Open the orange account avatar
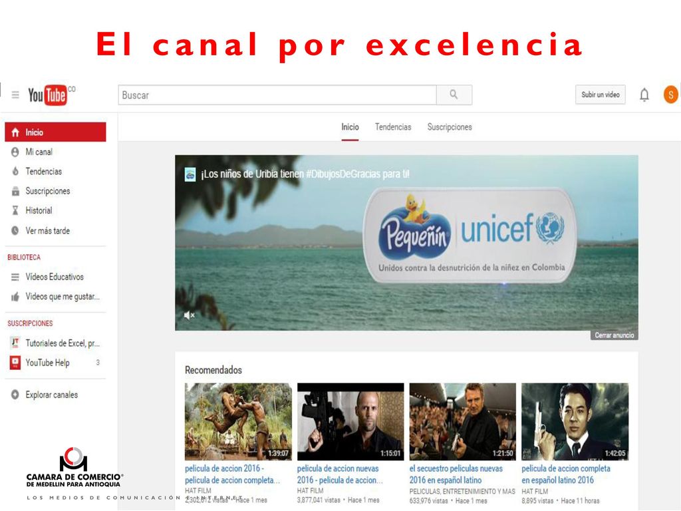Image resolution: width=681 pixels, height=511 pixels. coord(670,94)
